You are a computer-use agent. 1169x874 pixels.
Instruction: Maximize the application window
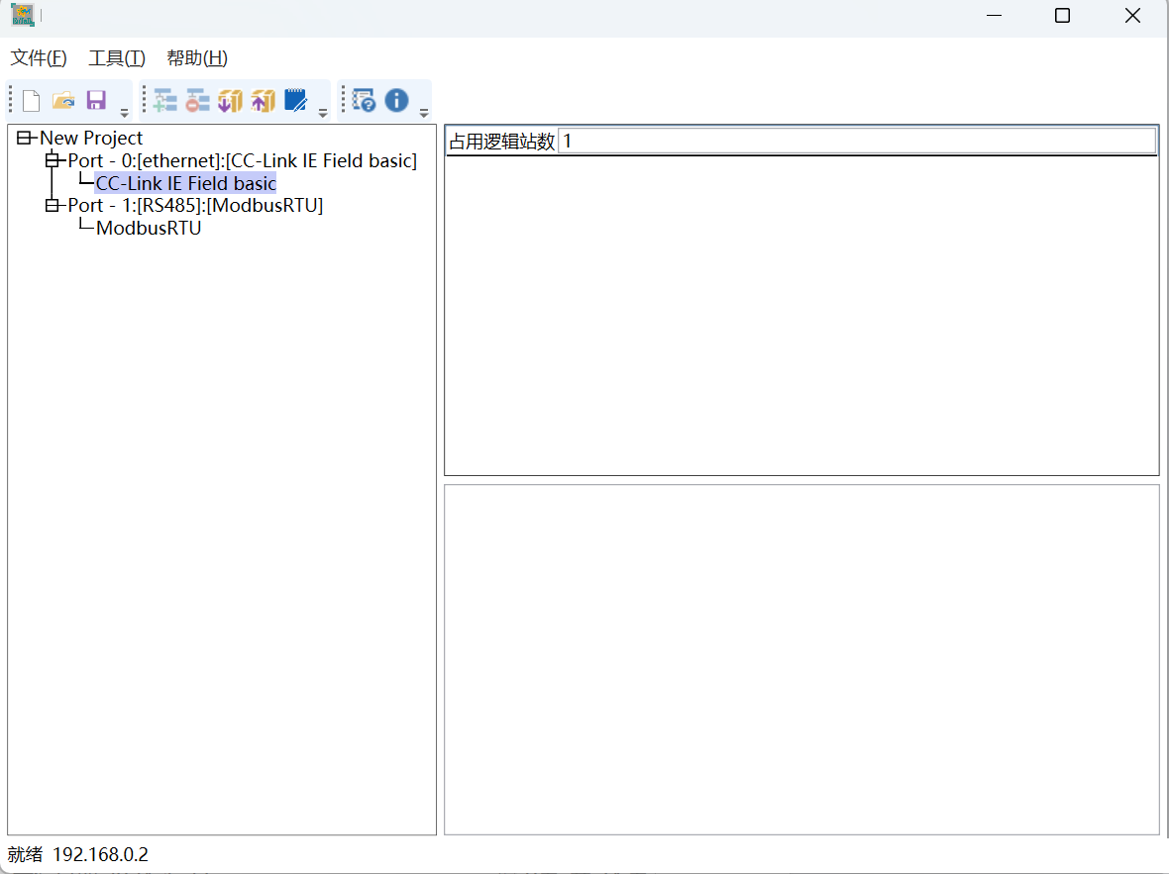tap(1062, 15)
